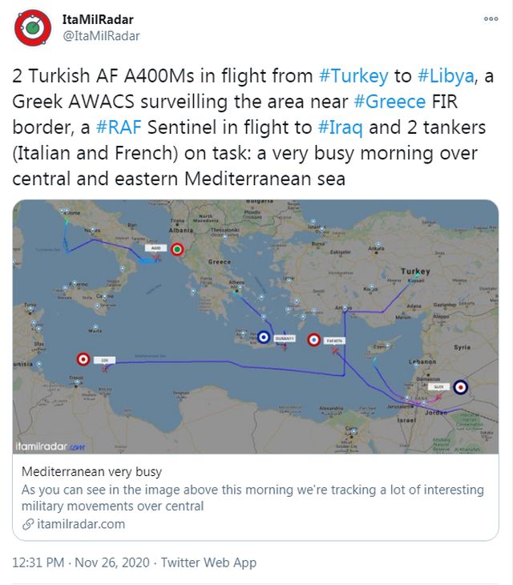
Task: Open the "Mediterranean very busy" article card title
Action: pyautogui.click(x=91, y=472)
